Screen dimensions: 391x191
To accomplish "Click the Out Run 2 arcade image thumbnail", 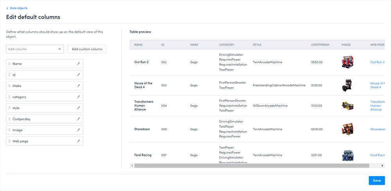I will pyautogui.click(x=347, y=62).
